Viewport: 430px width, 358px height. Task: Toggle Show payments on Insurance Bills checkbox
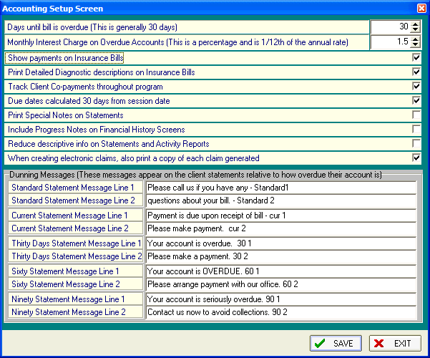click(416, 57)
